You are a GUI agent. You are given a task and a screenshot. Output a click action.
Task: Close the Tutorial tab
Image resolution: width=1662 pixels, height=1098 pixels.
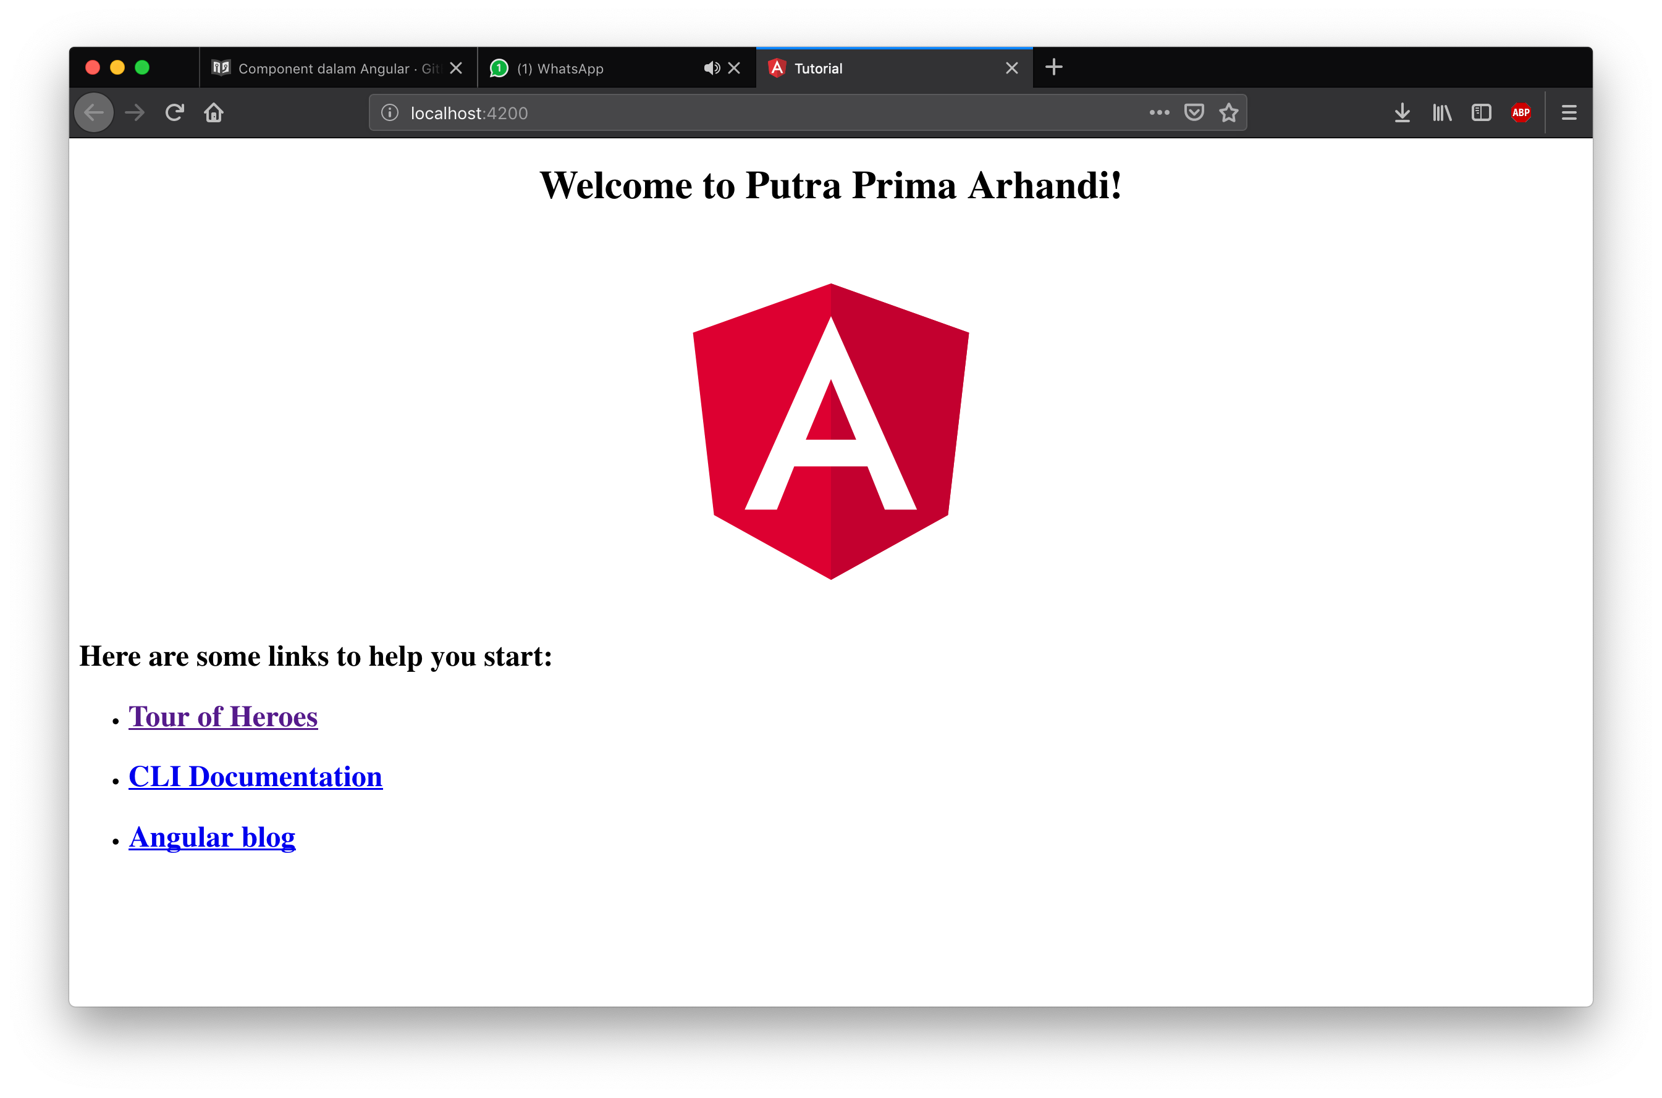pos(1011,68)
